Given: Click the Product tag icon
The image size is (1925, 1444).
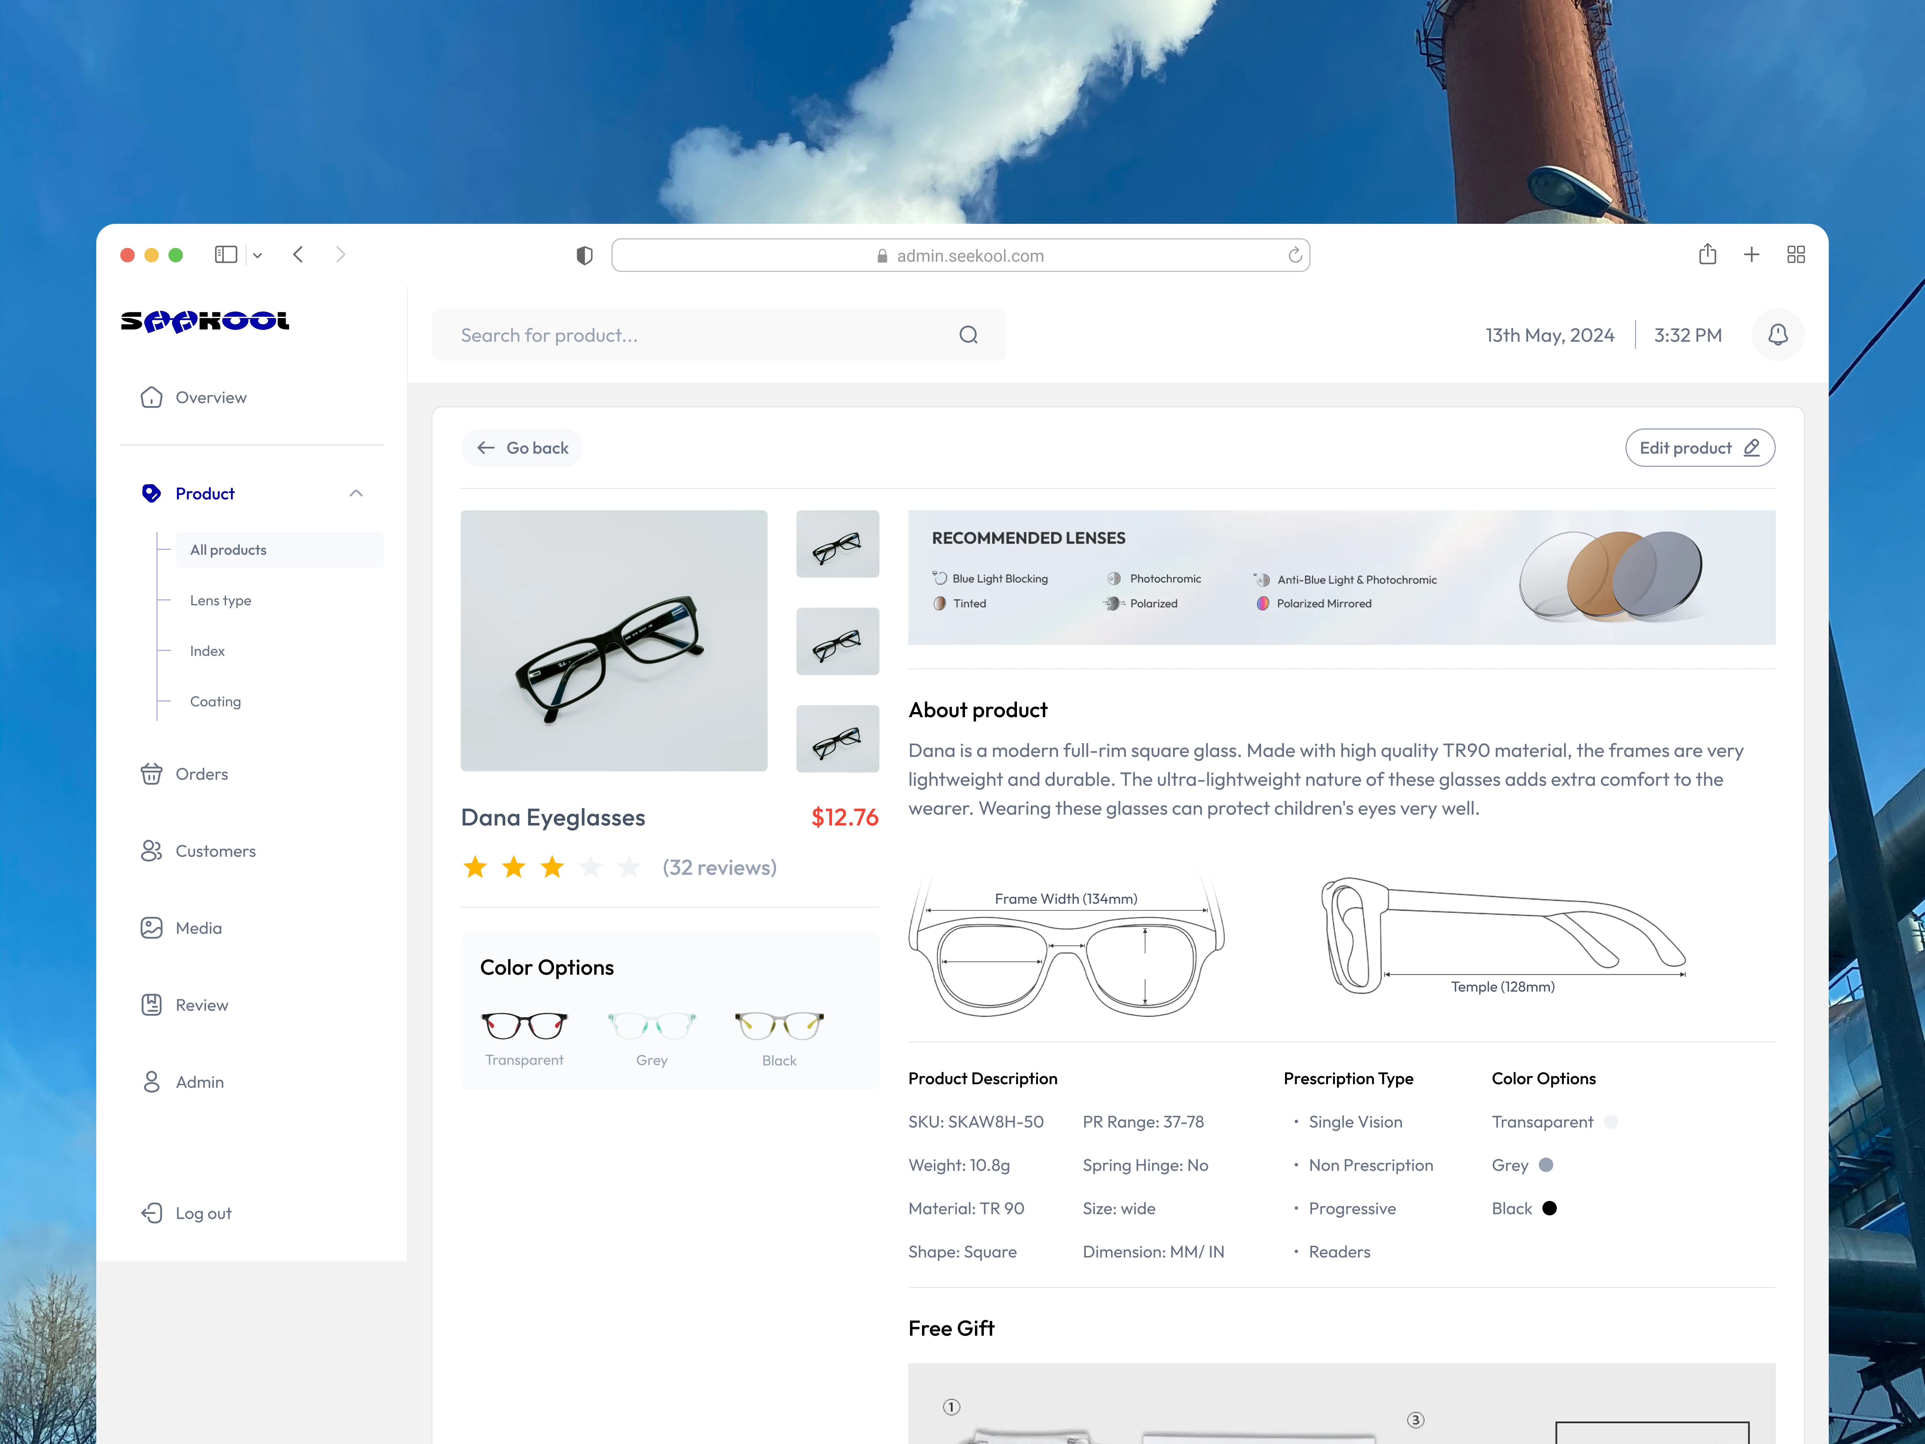Looking at the screenshot, I should pyautogui.click(x=151, y=494).
